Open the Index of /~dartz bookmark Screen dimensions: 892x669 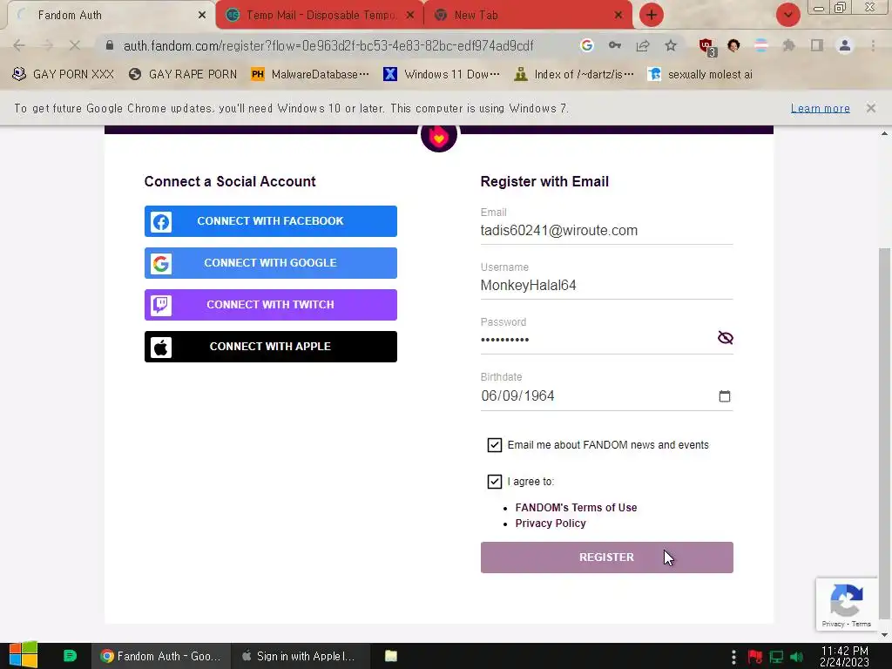(x=573, y=75)
